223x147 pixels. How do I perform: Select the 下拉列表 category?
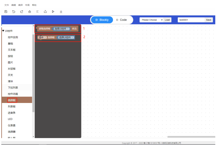click(13, 88)
